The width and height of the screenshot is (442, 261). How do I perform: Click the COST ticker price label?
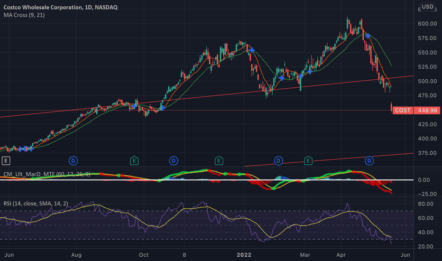coord(403,110)
